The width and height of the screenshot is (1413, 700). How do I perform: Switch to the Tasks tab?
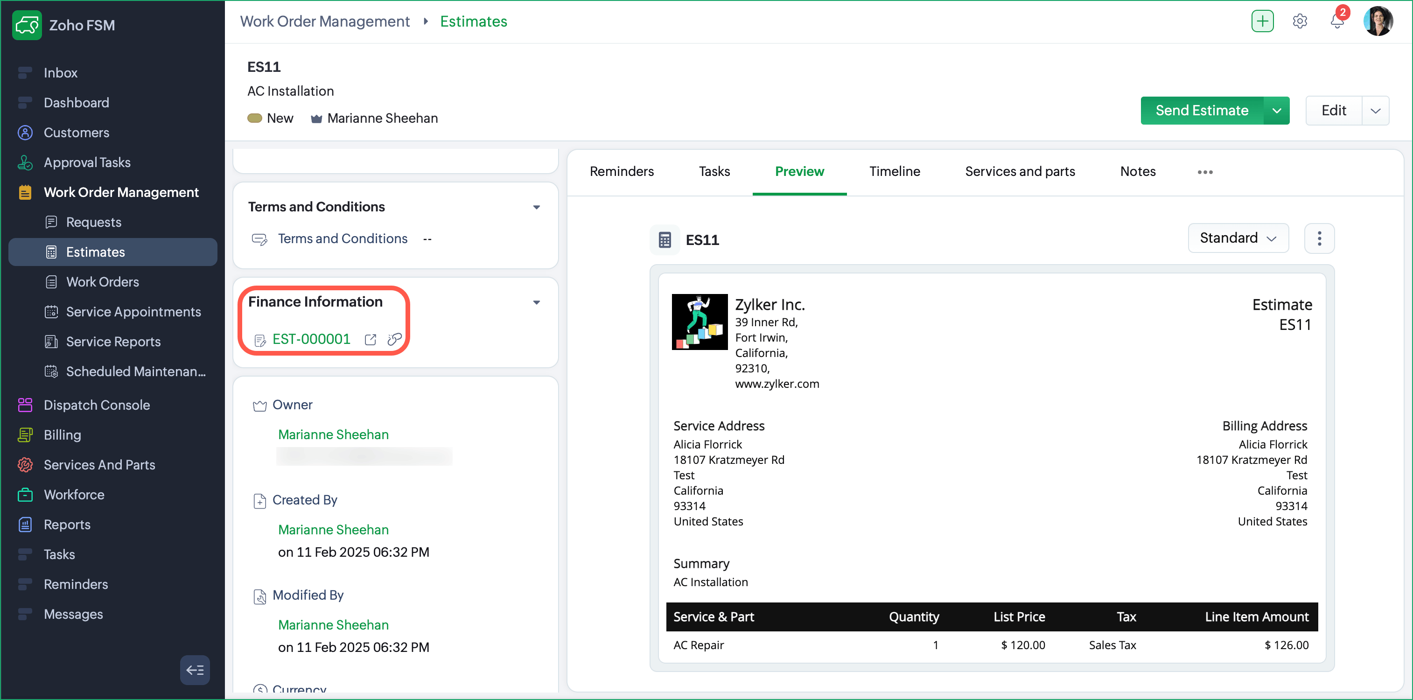click(x=714, y=172)
